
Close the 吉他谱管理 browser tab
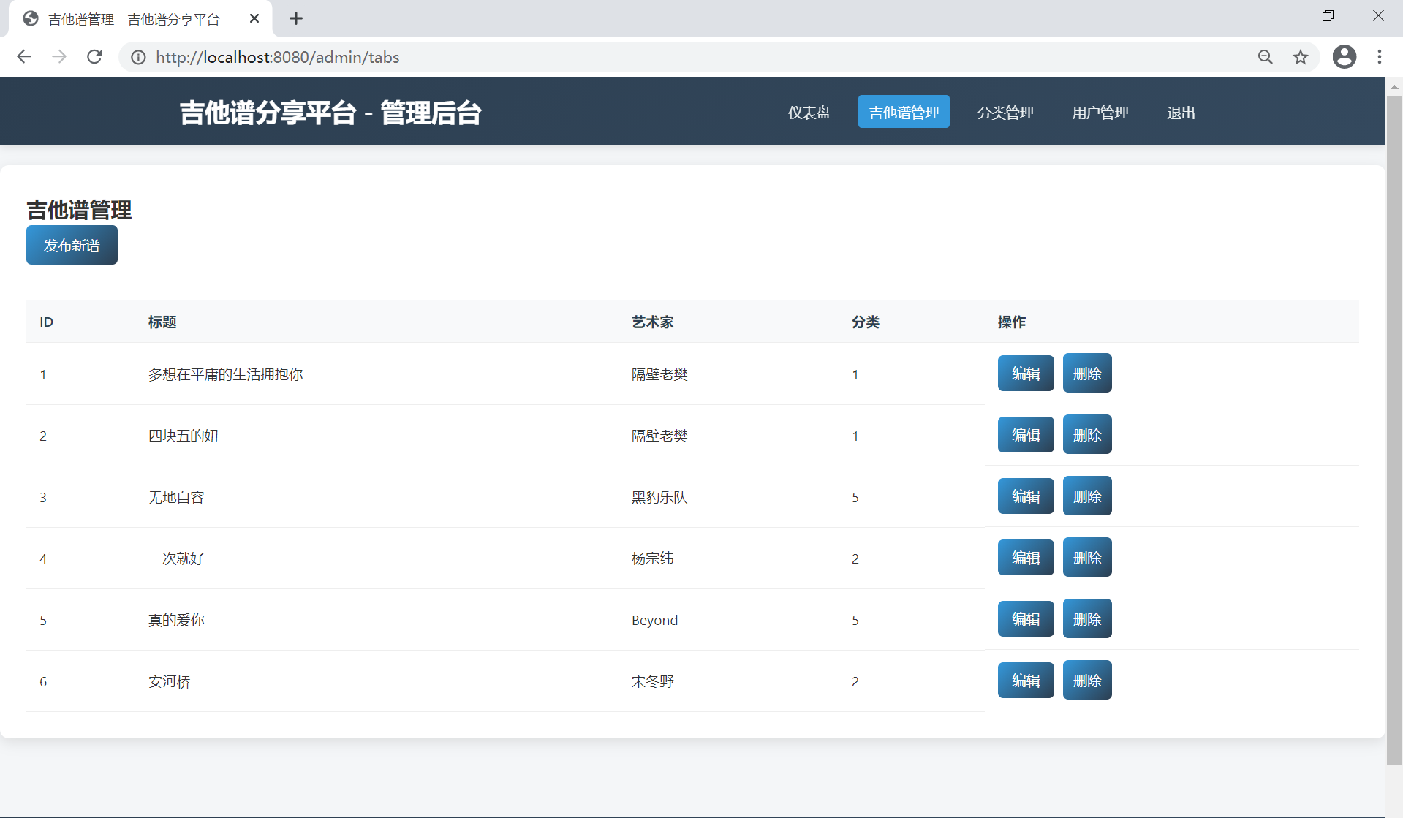(x=254, y=19)
